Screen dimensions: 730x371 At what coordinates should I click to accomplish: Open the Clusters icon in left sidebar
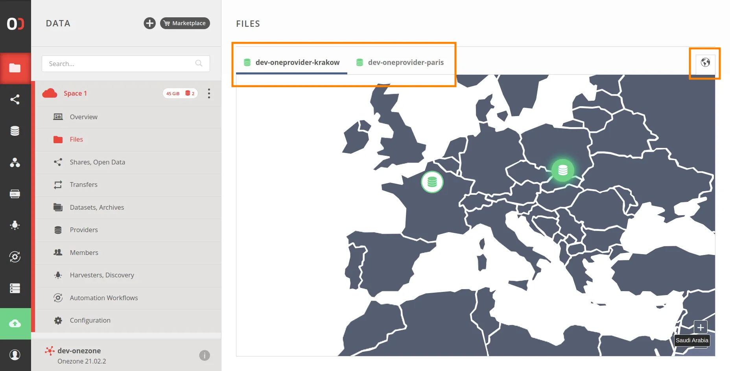[x=15, y=288]
